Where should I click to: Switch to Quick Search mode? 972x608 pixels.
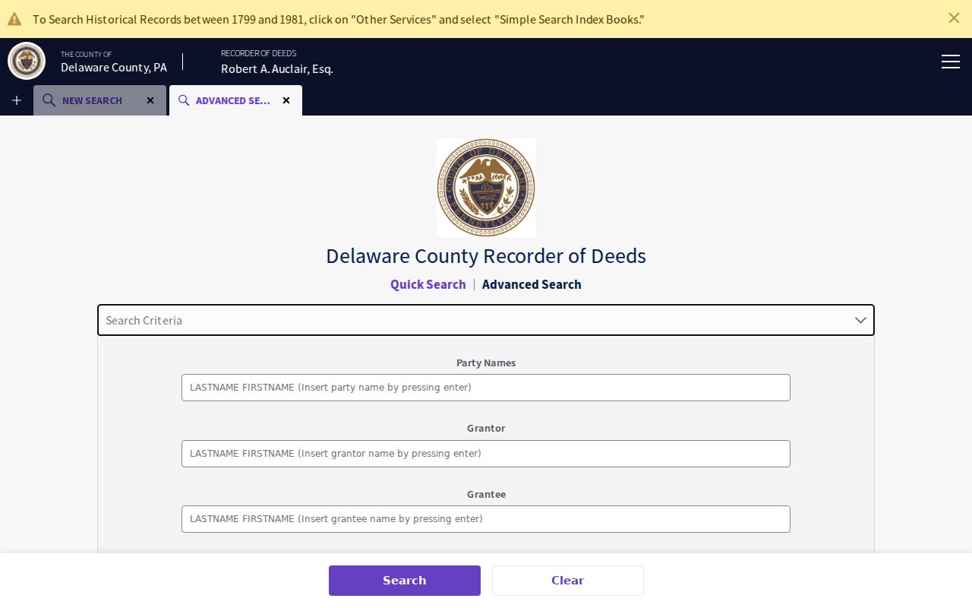point(428,284)
